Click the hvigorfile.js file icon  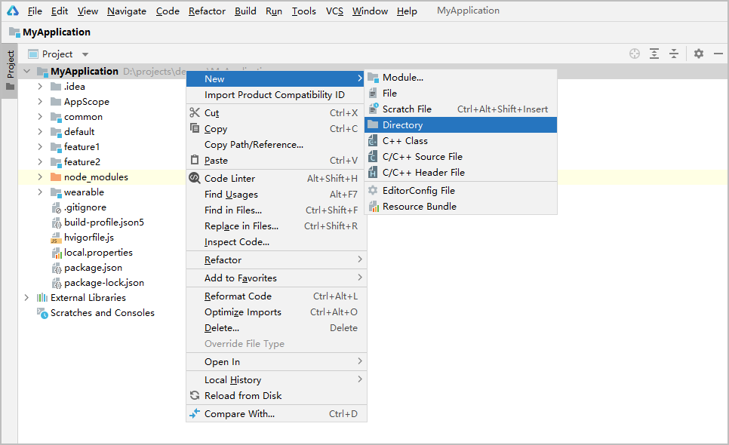[56, 238]
